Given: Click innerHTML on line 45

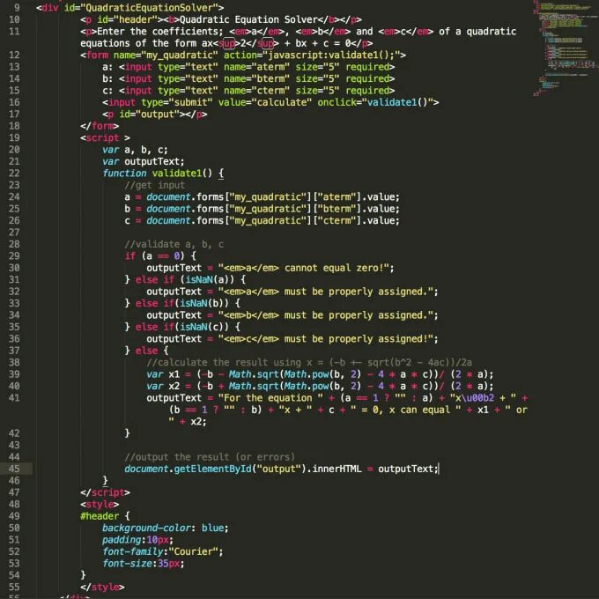Looking at the screenshot, I should pyautogui.click(x=336, y=470).
